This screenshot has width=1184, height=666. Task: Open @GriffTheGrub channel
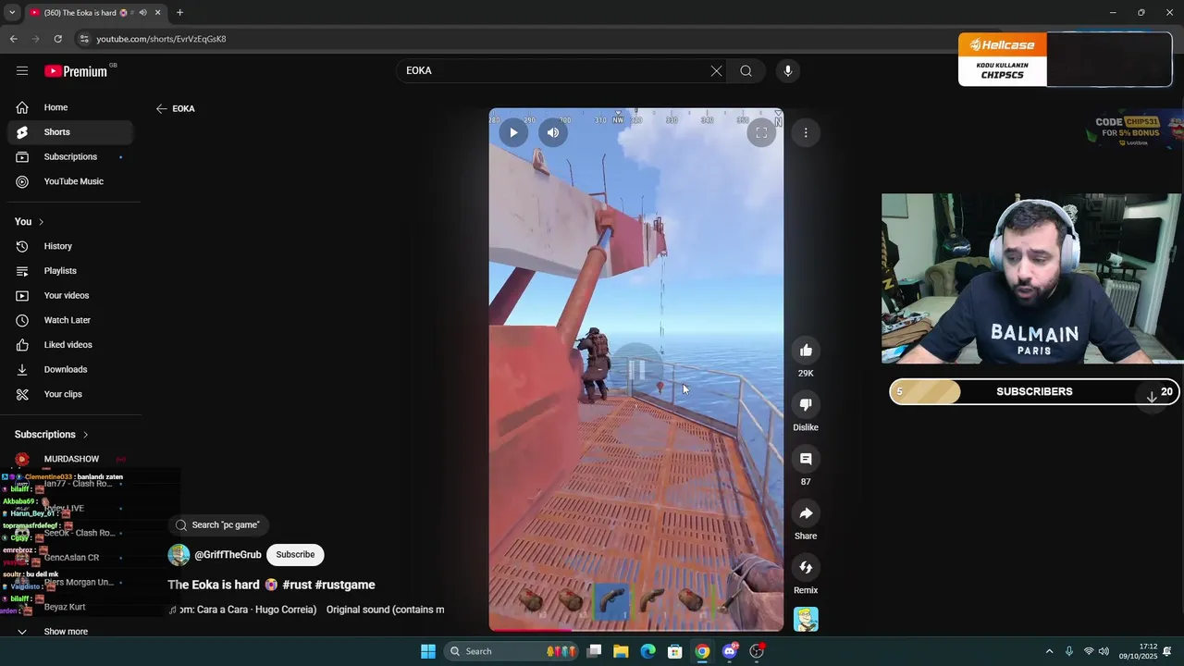(x=228, y=555)
